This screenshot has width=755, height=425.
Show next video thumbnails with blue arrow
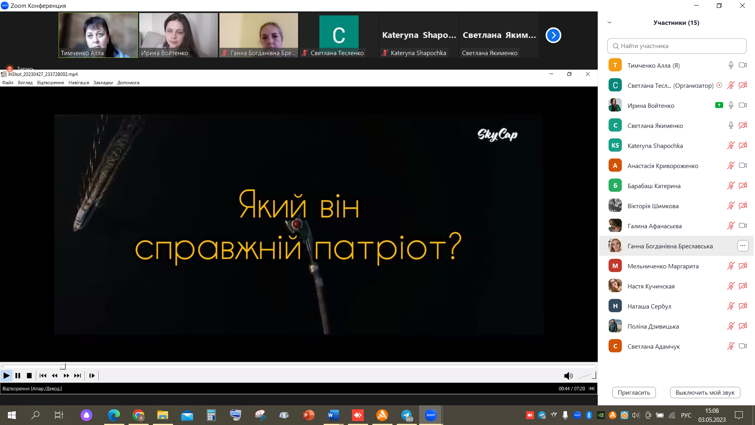point(553,35)
